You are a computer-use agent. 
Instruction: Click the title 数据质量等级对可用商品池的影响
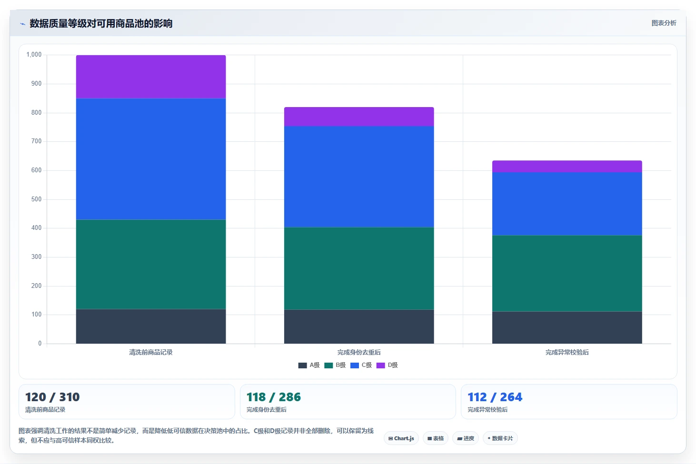[101, 23]
